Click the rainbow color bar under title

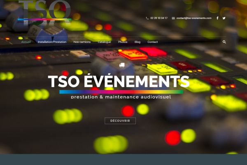121,92
